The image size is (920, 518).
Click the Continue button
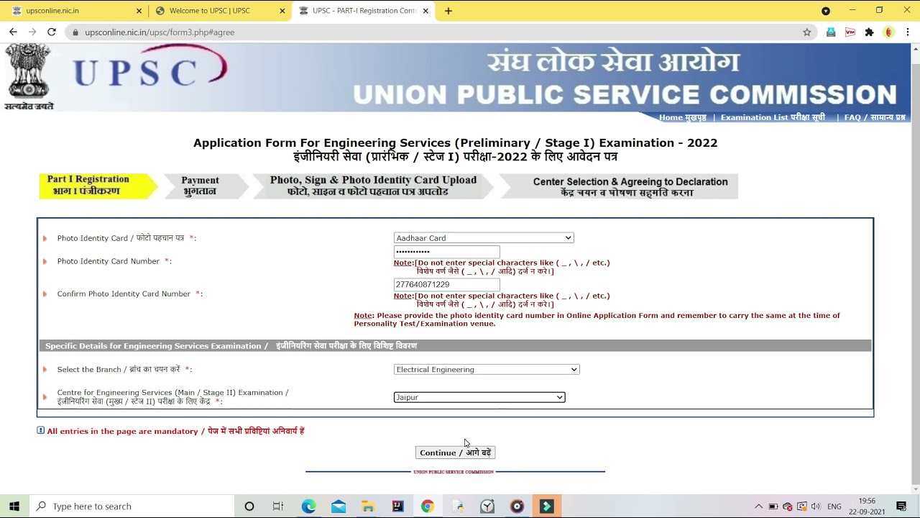tap(455, 453)
